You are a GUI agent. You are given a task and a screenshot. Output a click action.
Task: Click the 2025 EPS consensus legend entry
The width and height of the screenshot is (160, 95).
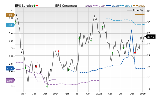tap(112, 6)
